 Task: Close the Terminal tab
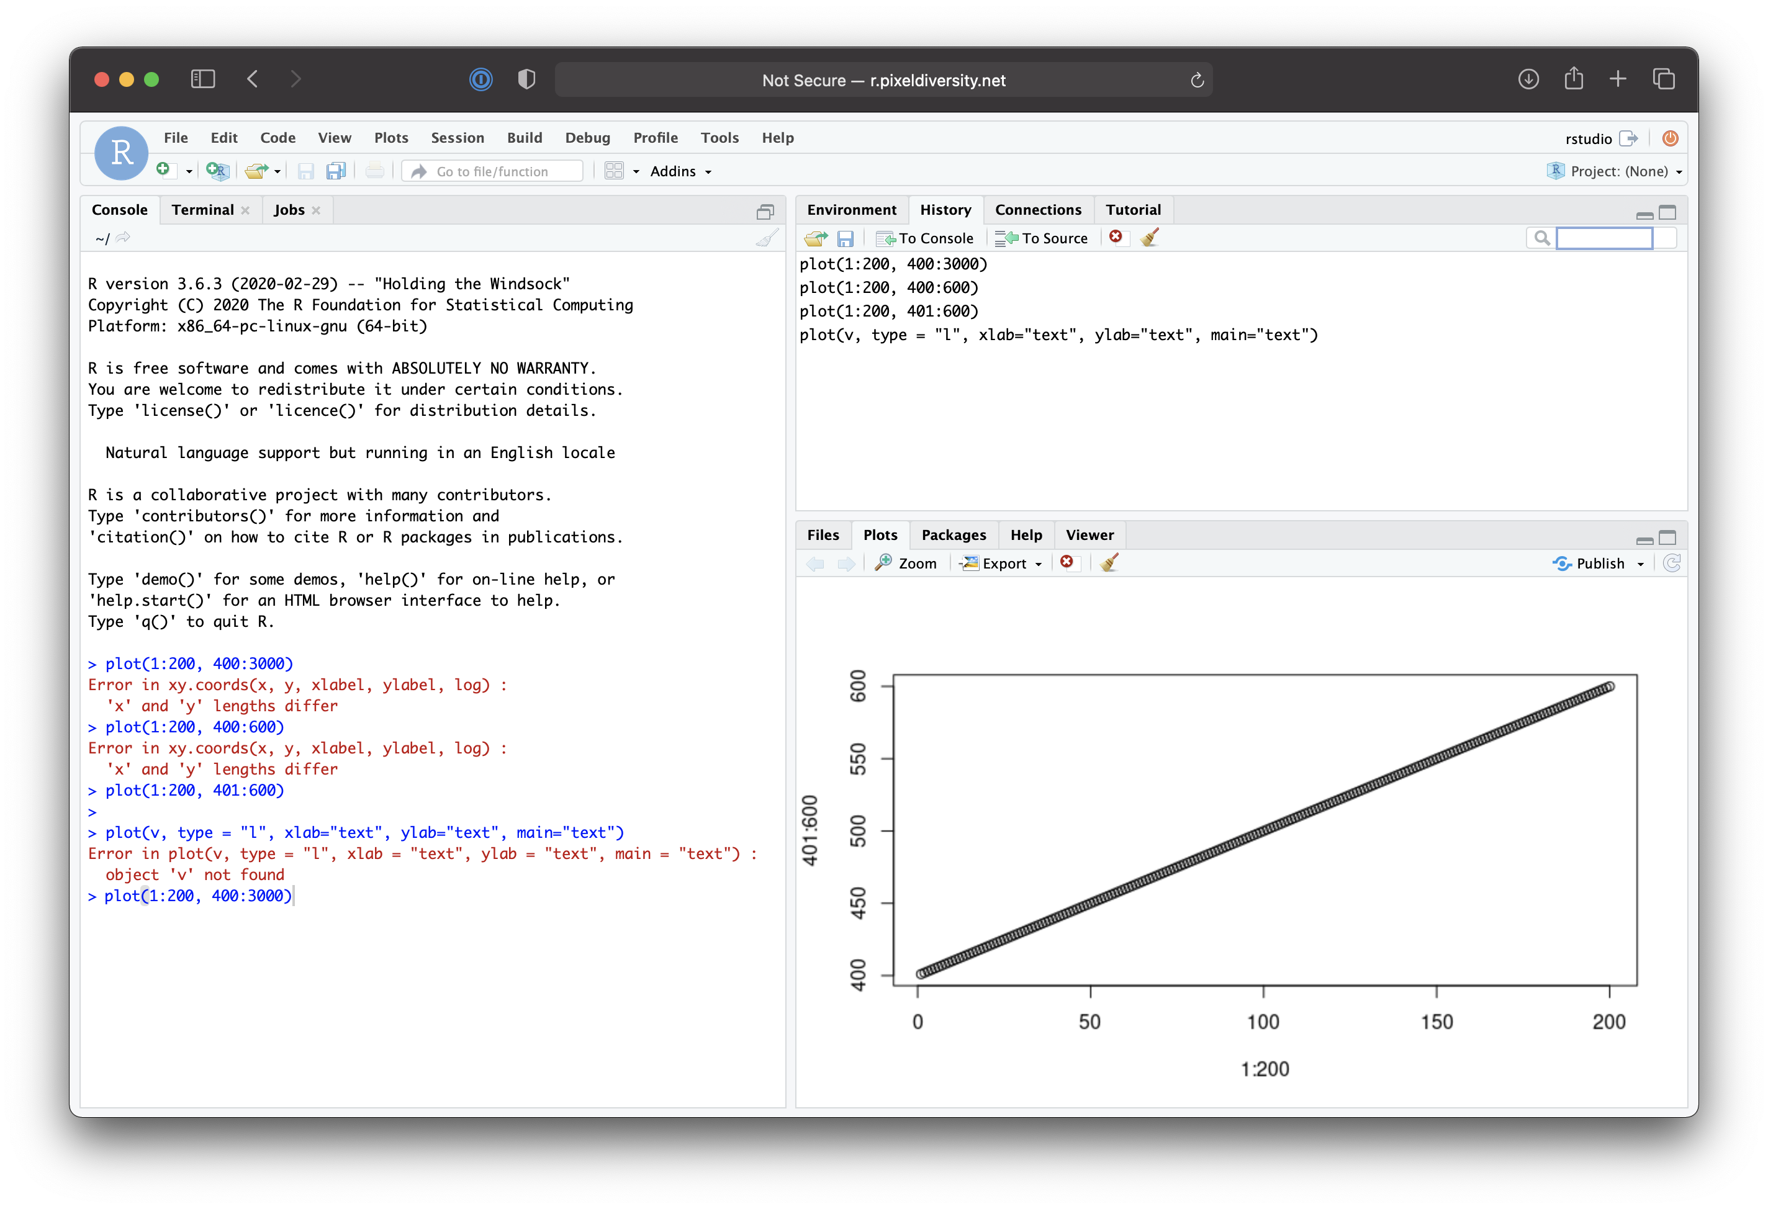click(x=245, y=210)
